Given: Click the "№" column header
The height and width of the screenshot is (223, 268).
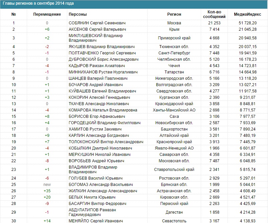Looking at the screenshot, I should point(14,14).
